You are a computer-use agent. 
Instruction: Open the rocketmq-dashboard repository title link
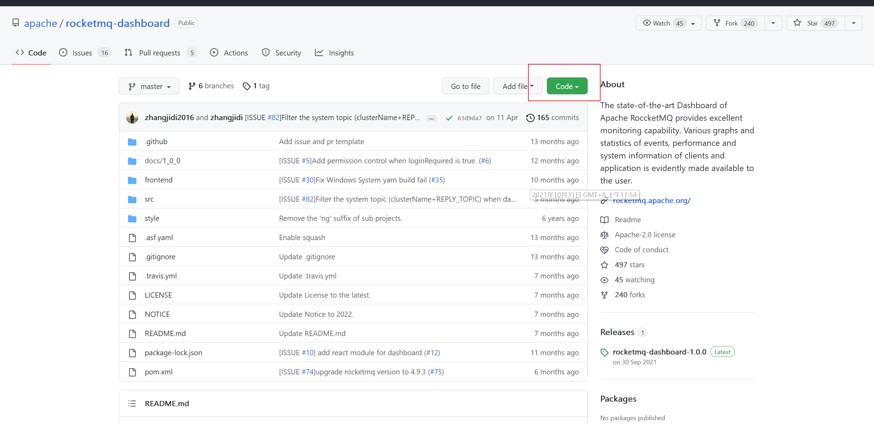coord(118,23)
